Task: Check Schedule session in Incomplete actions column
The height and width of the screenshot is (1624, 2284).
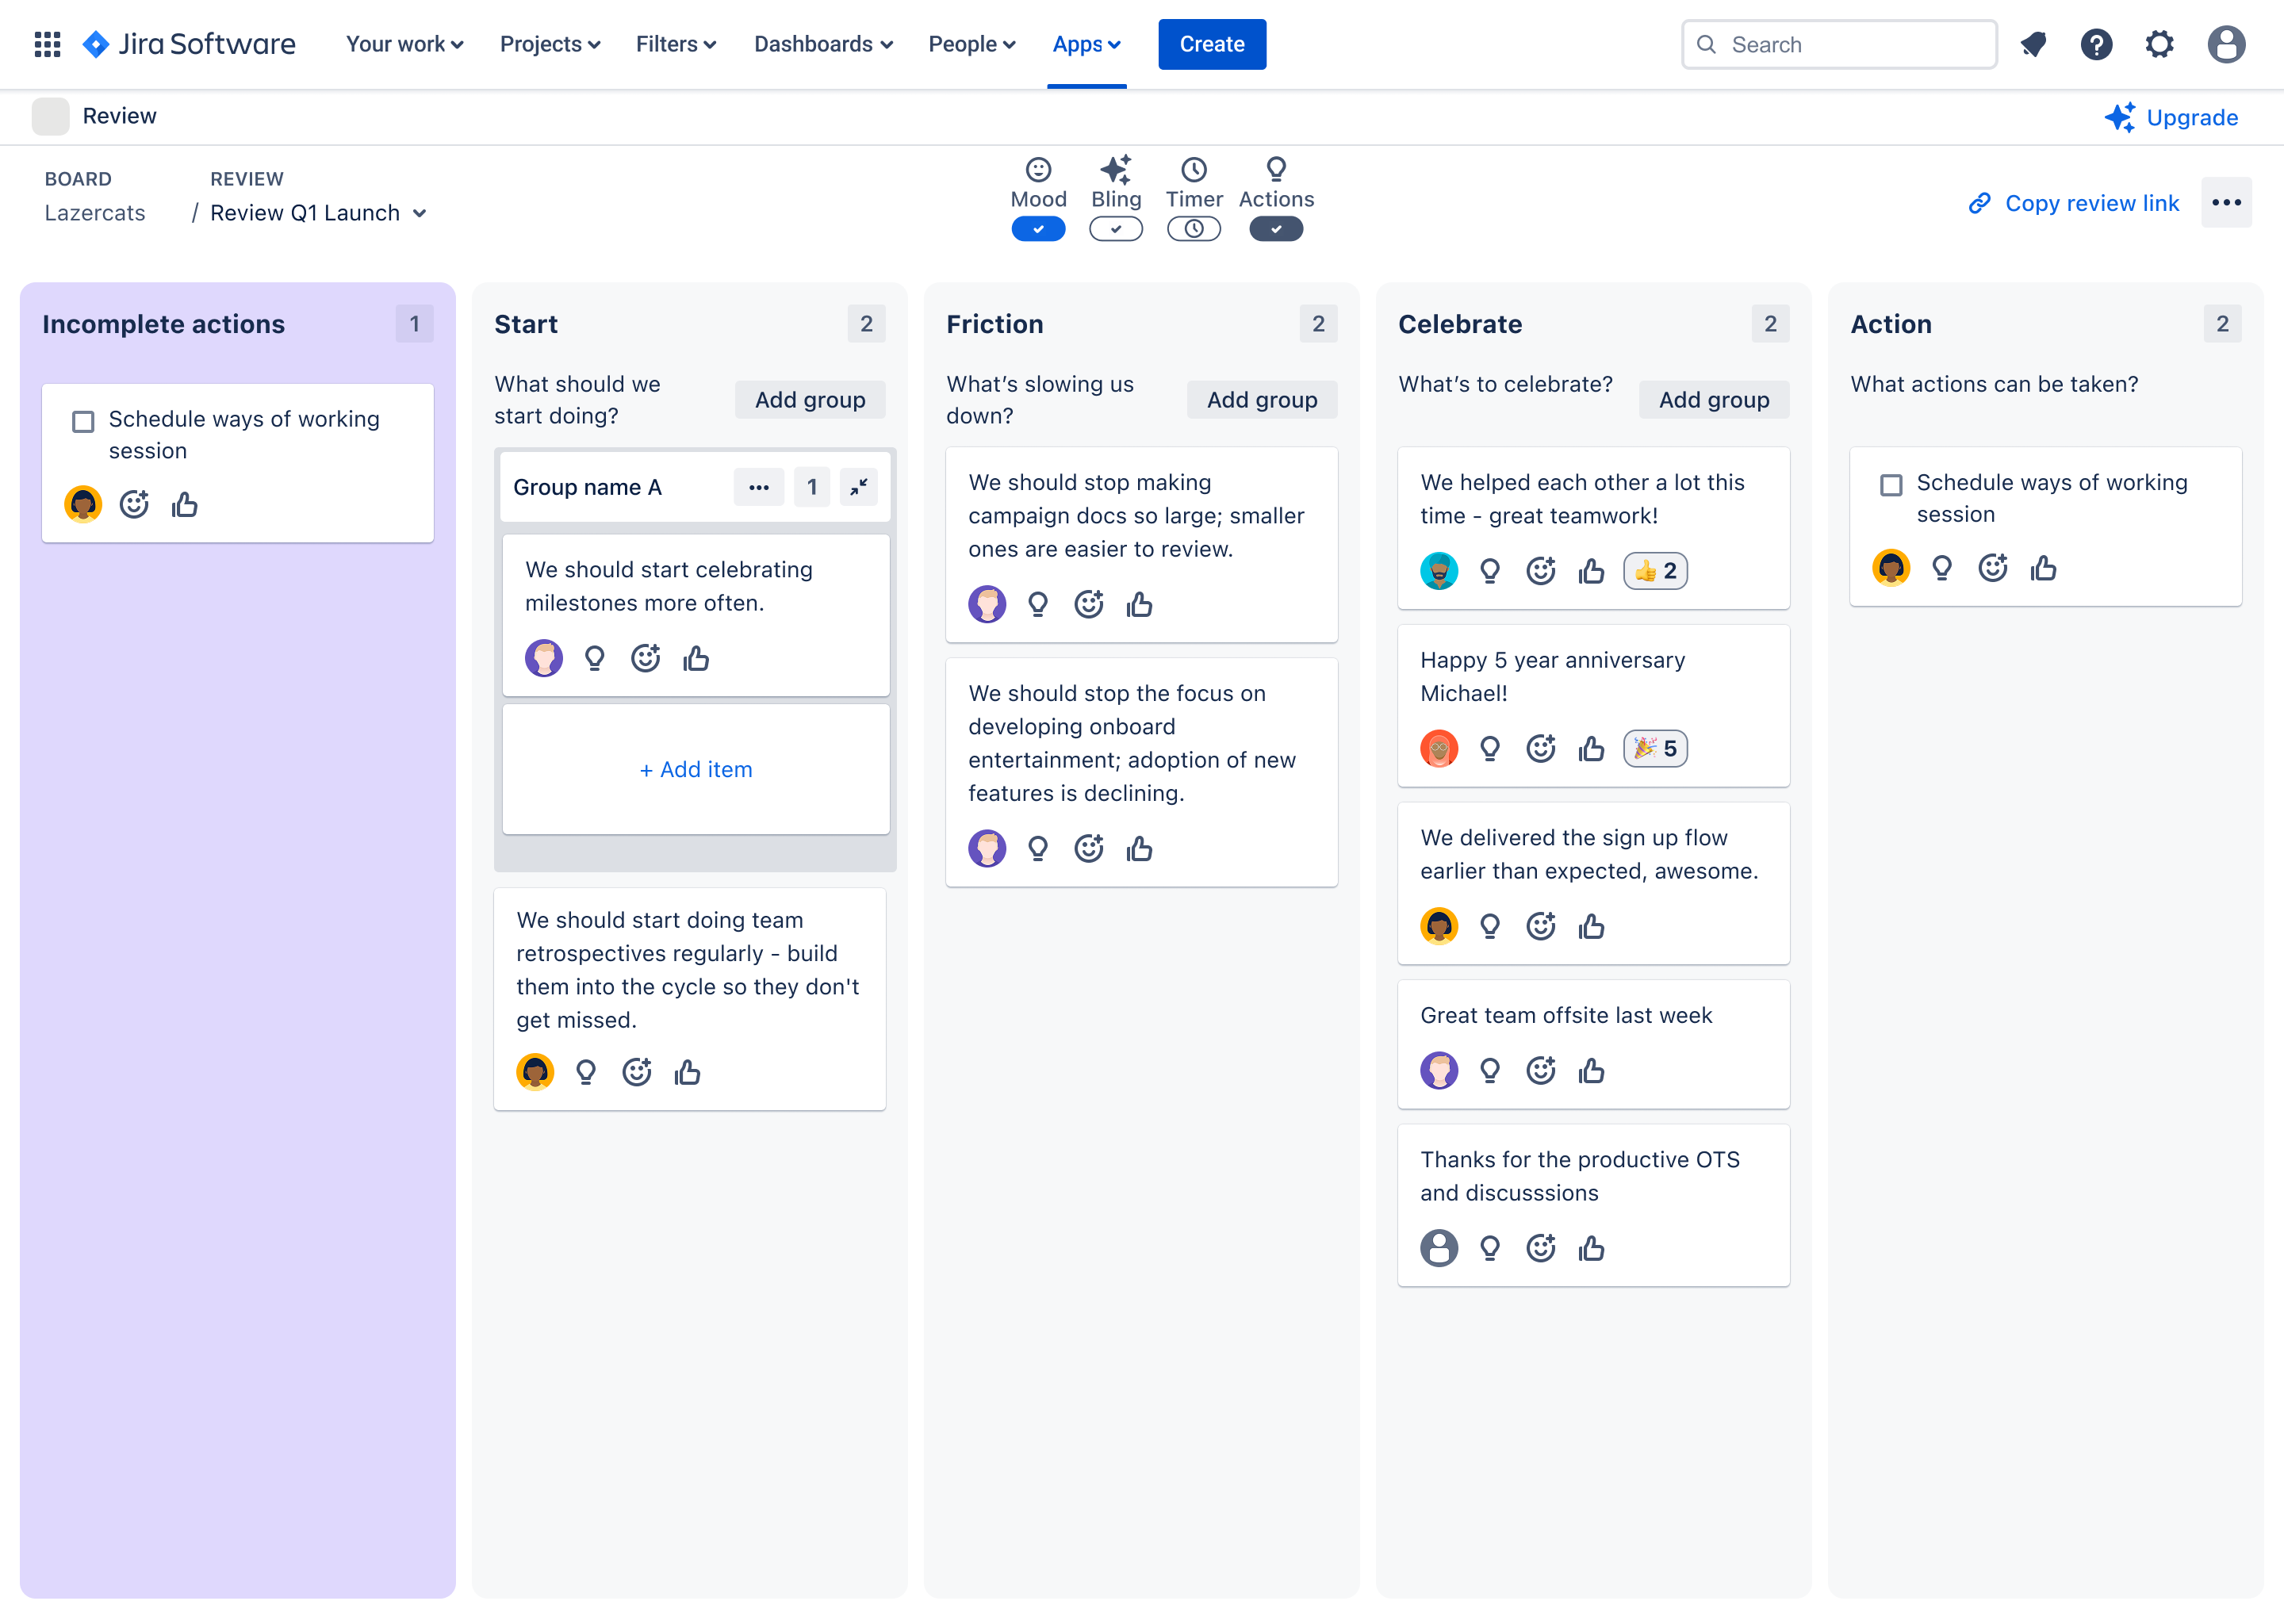Action: [83, 421]
